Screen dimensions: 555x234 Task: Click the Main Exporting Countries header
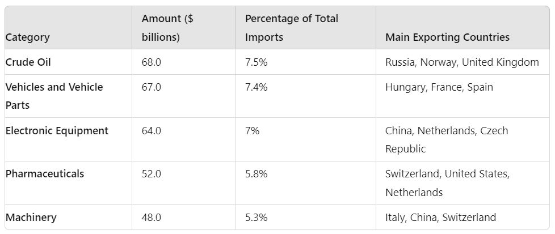(x=447, y=37)
